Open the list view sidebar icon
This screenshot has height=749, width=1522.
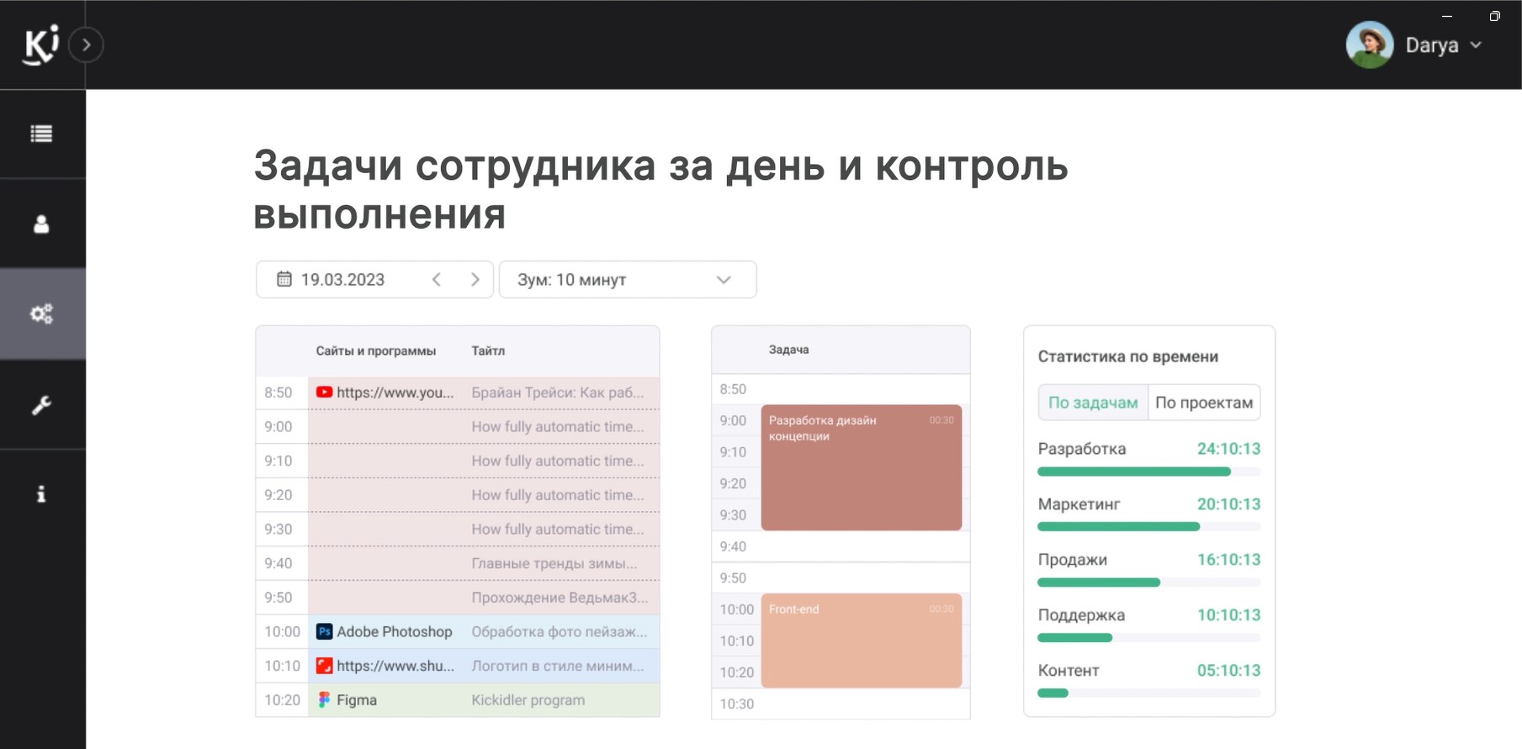tap(41, 134)
